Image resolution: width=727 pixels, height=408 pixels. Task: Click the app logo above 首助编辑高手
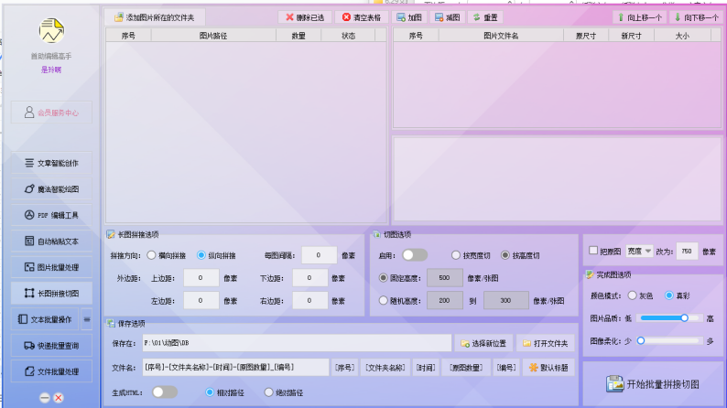(51, 31)
